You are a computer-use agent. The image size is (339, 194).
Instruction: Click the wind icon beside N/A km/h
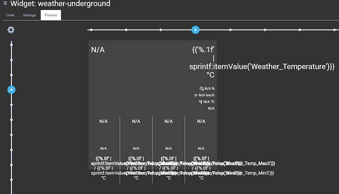[196, 95]
